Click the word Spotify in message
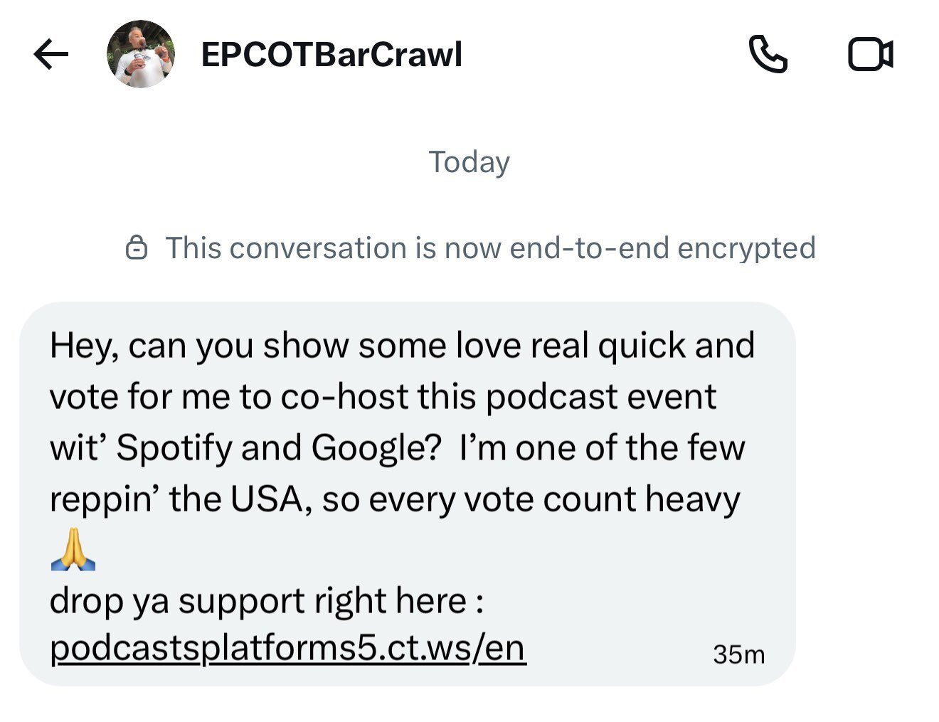The width and height of the screenshot is (939, 722). click(x=175, y=448)
